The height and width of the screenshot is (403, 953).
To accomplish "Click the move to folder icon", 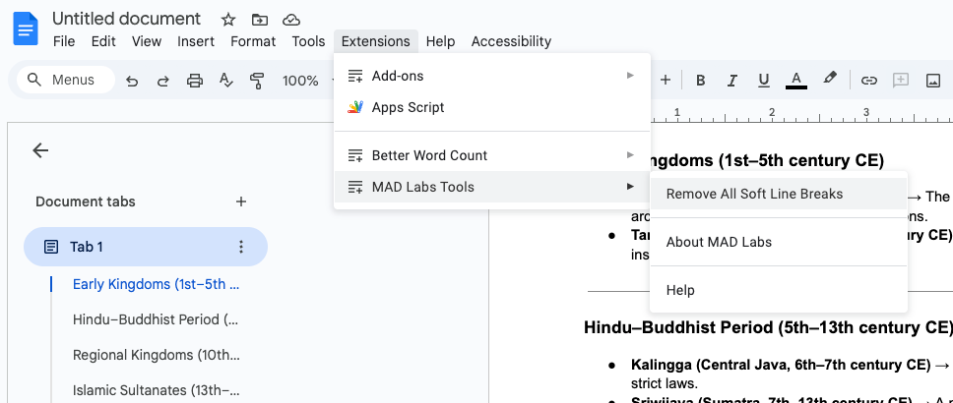I will [x=260, y=20].
